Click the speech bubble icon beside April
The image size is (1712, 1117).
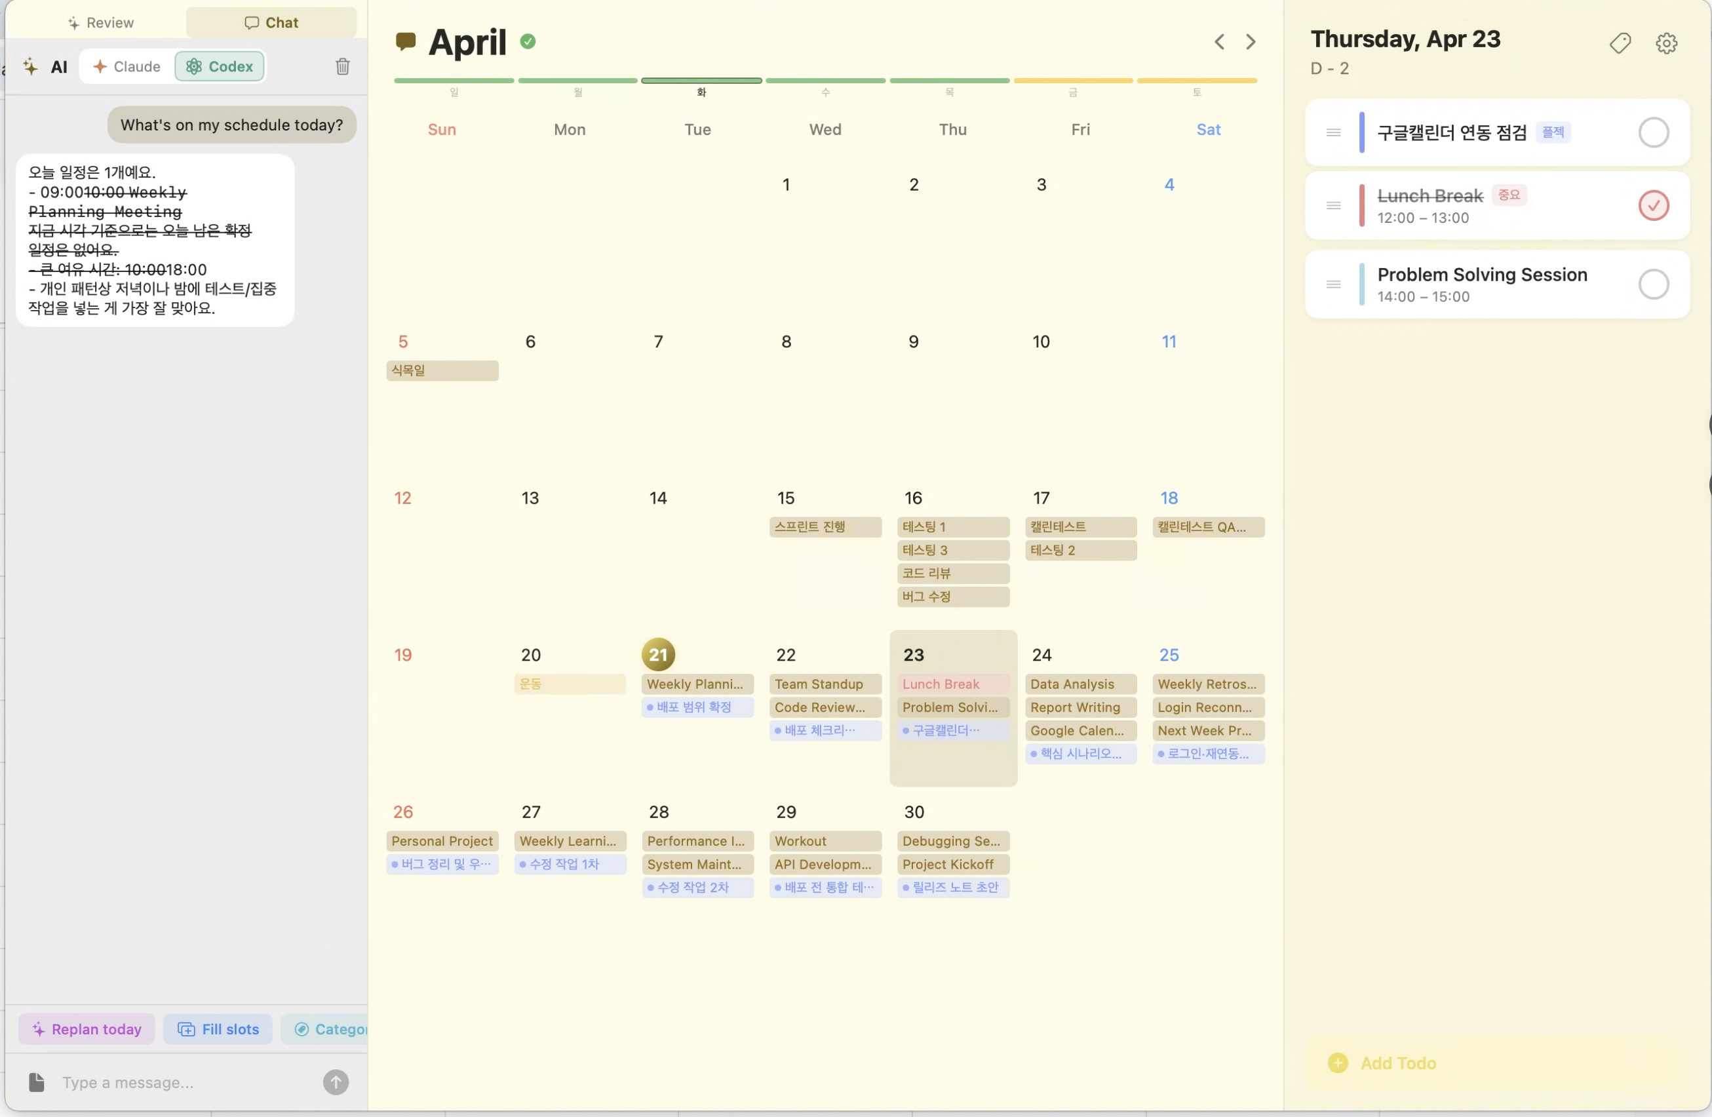coord(406,41)
